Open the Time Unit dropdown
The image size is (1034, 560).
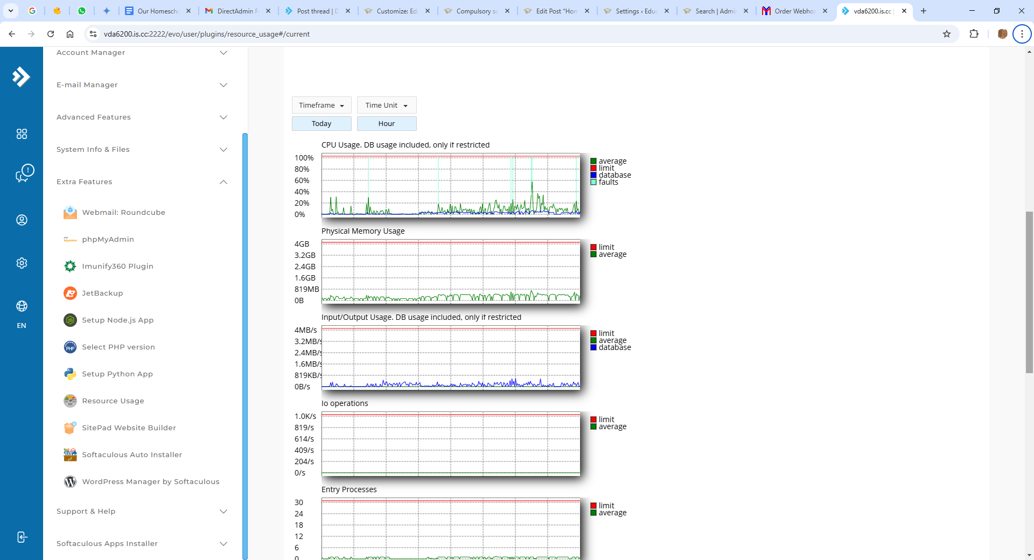[x=387, y=106]
